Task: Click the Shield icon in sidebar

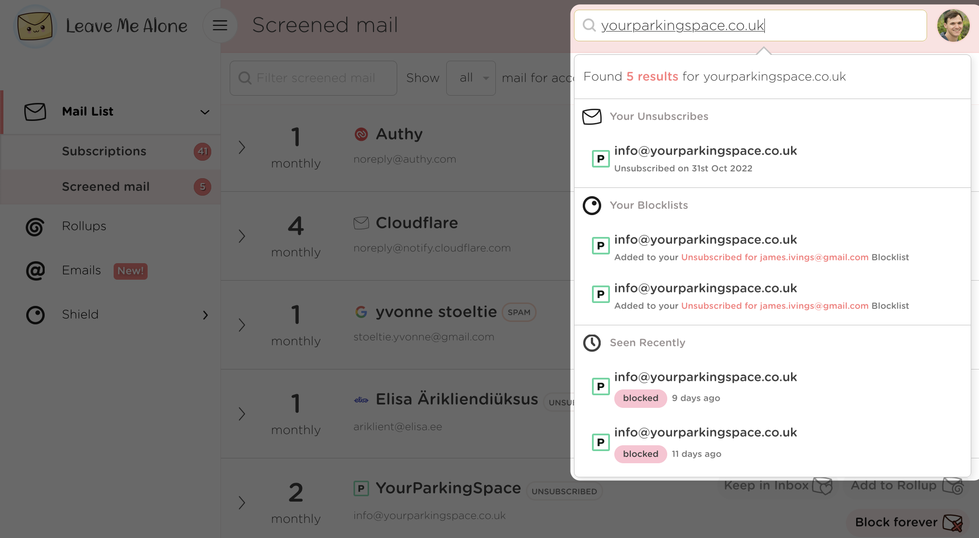Action: [35, 315]
